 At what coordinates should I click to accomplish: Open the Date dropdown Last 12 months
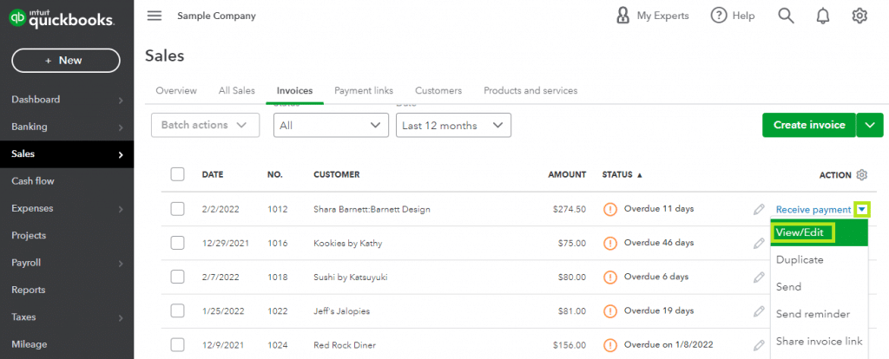(453, 125)
